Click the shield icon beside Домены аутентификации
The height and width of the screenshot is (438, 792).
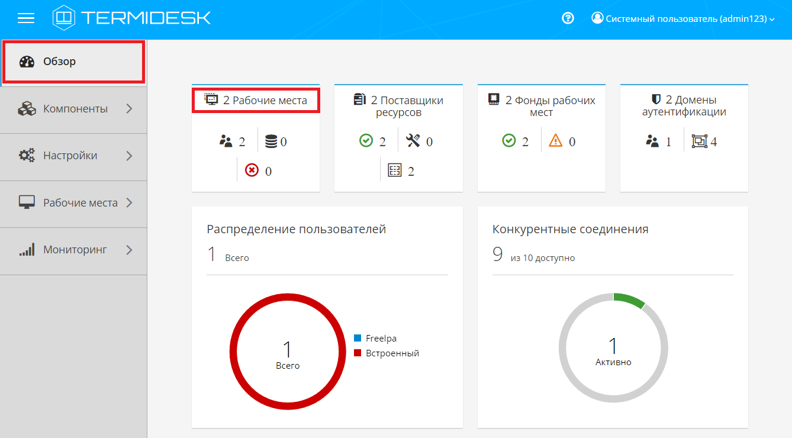(x=656, y=99)
